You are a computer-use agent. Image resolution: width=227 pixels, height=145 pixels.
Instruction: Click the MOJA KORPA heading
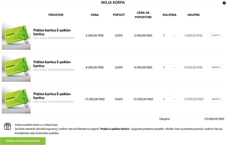coord(113,3)
